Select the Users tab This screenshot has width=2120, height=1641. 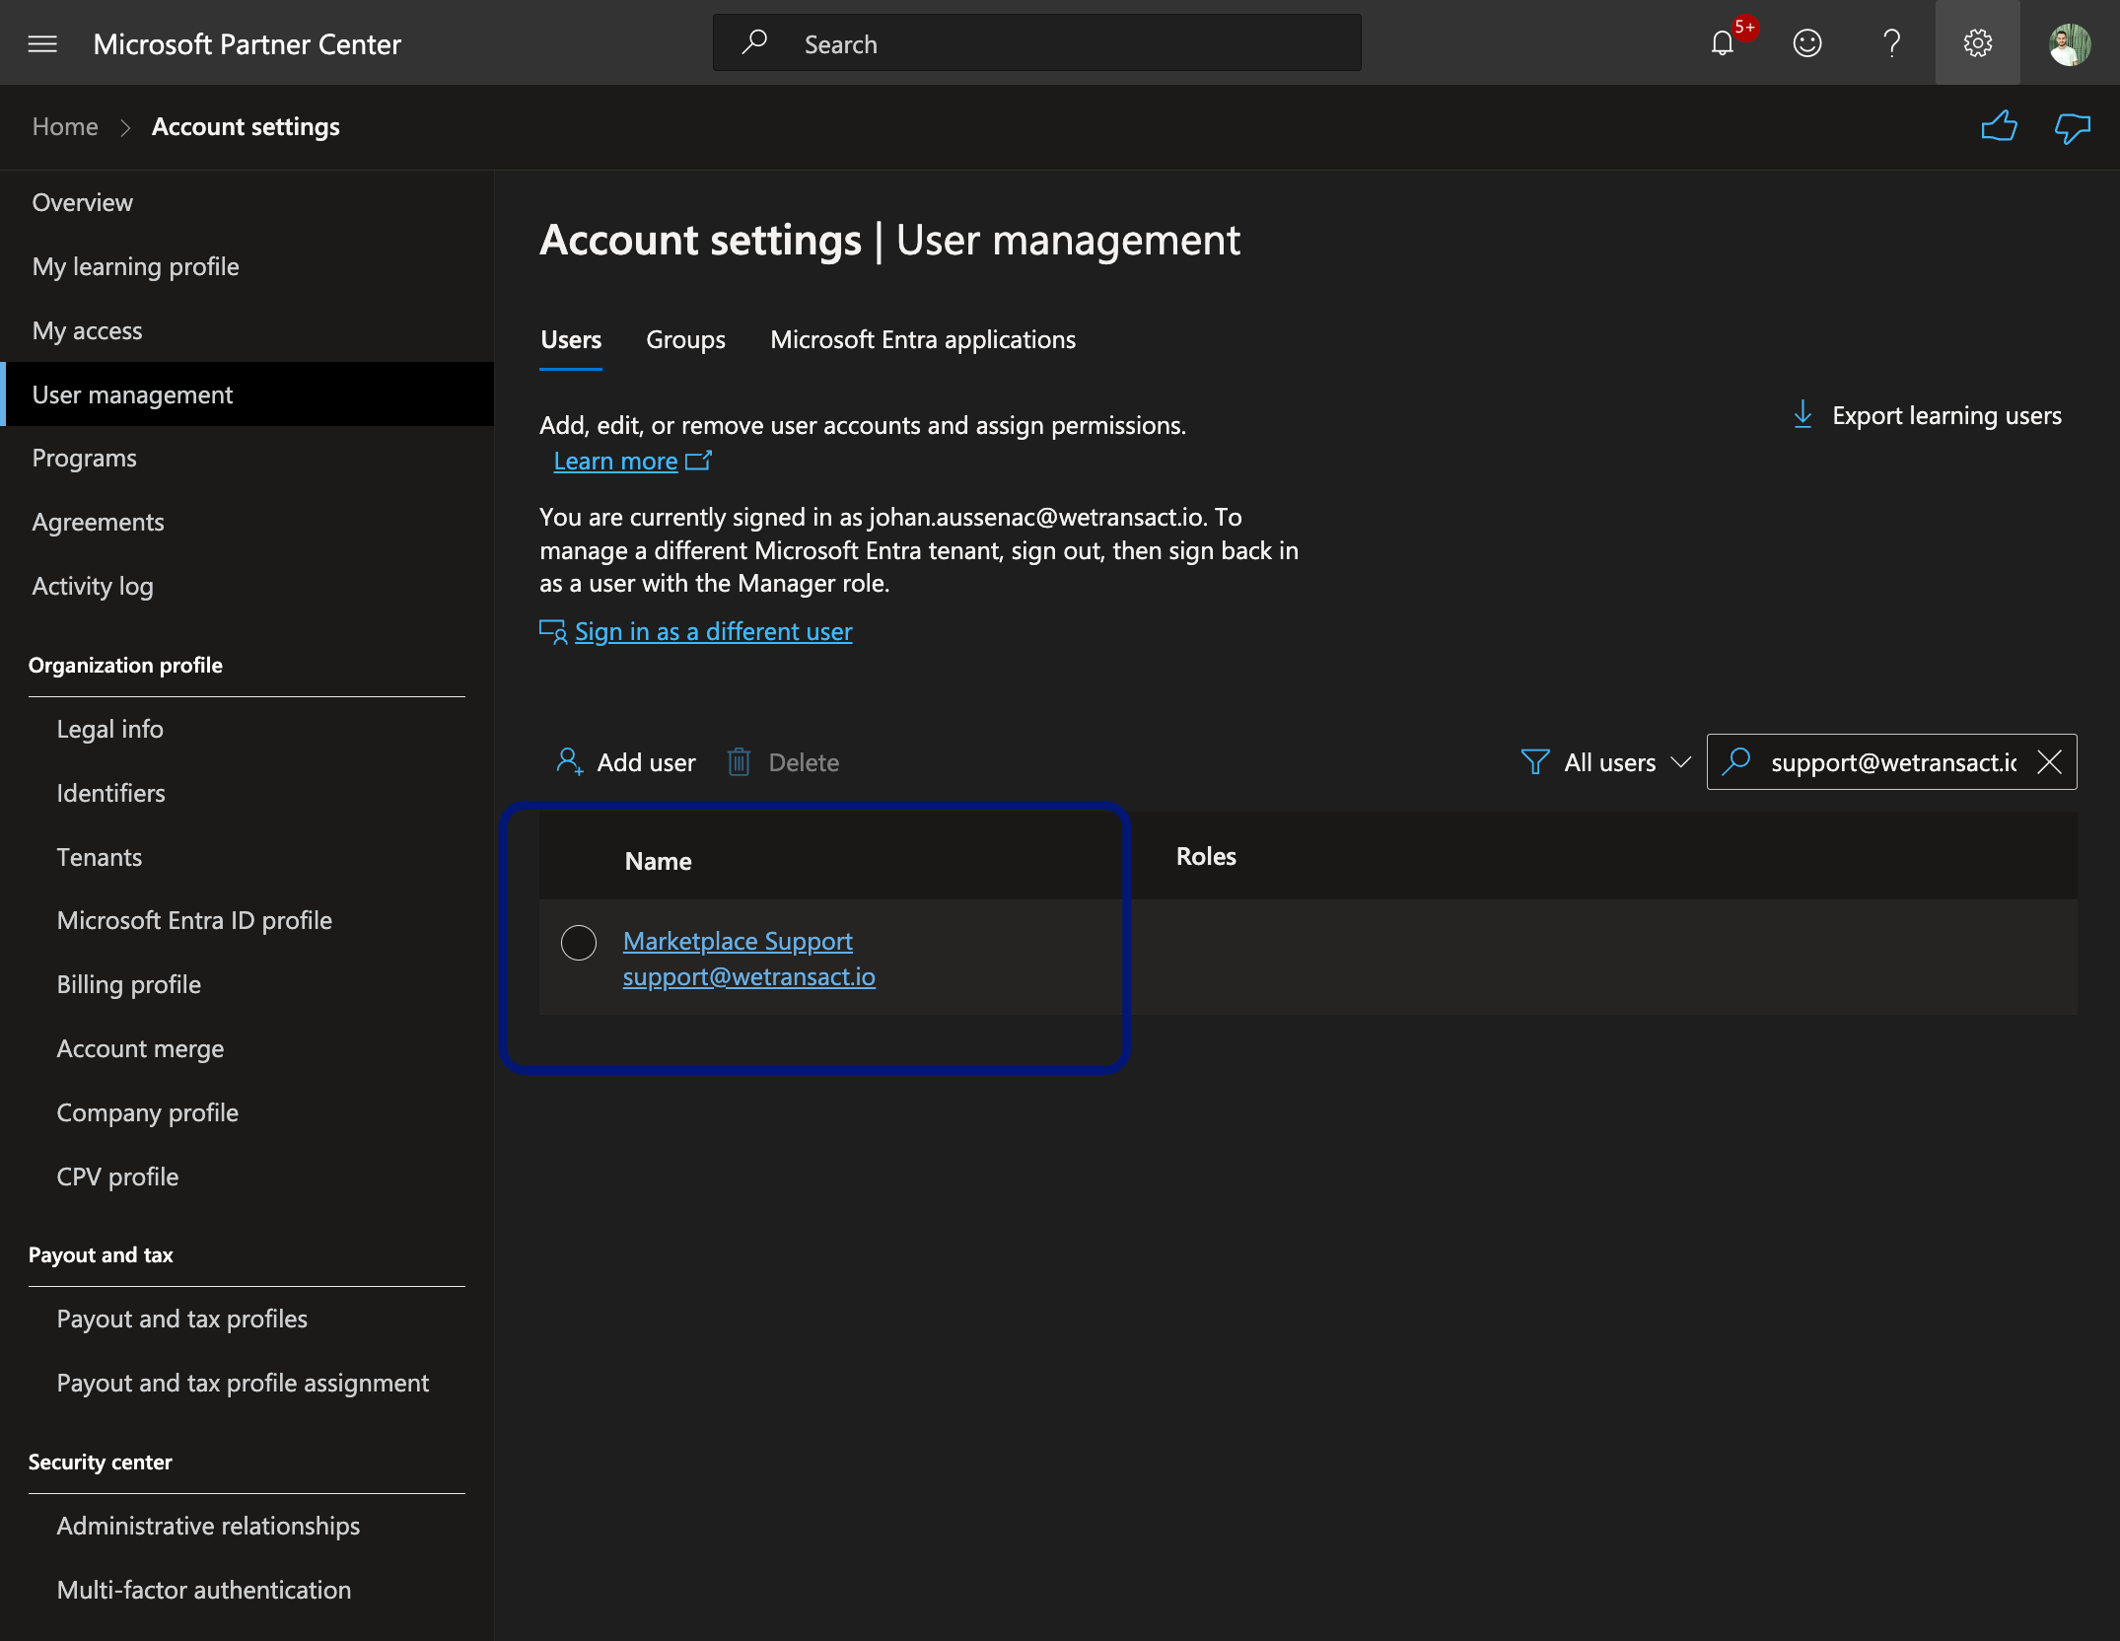pyautogui.click(x=571, y=340)
